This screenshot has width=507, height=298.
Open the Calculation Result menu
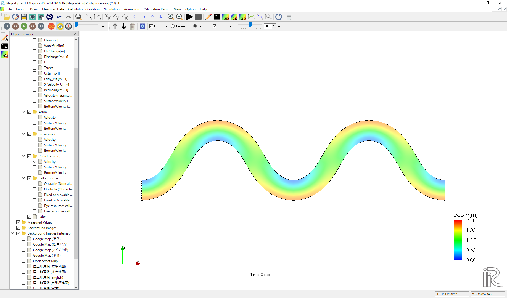point(157,9)
